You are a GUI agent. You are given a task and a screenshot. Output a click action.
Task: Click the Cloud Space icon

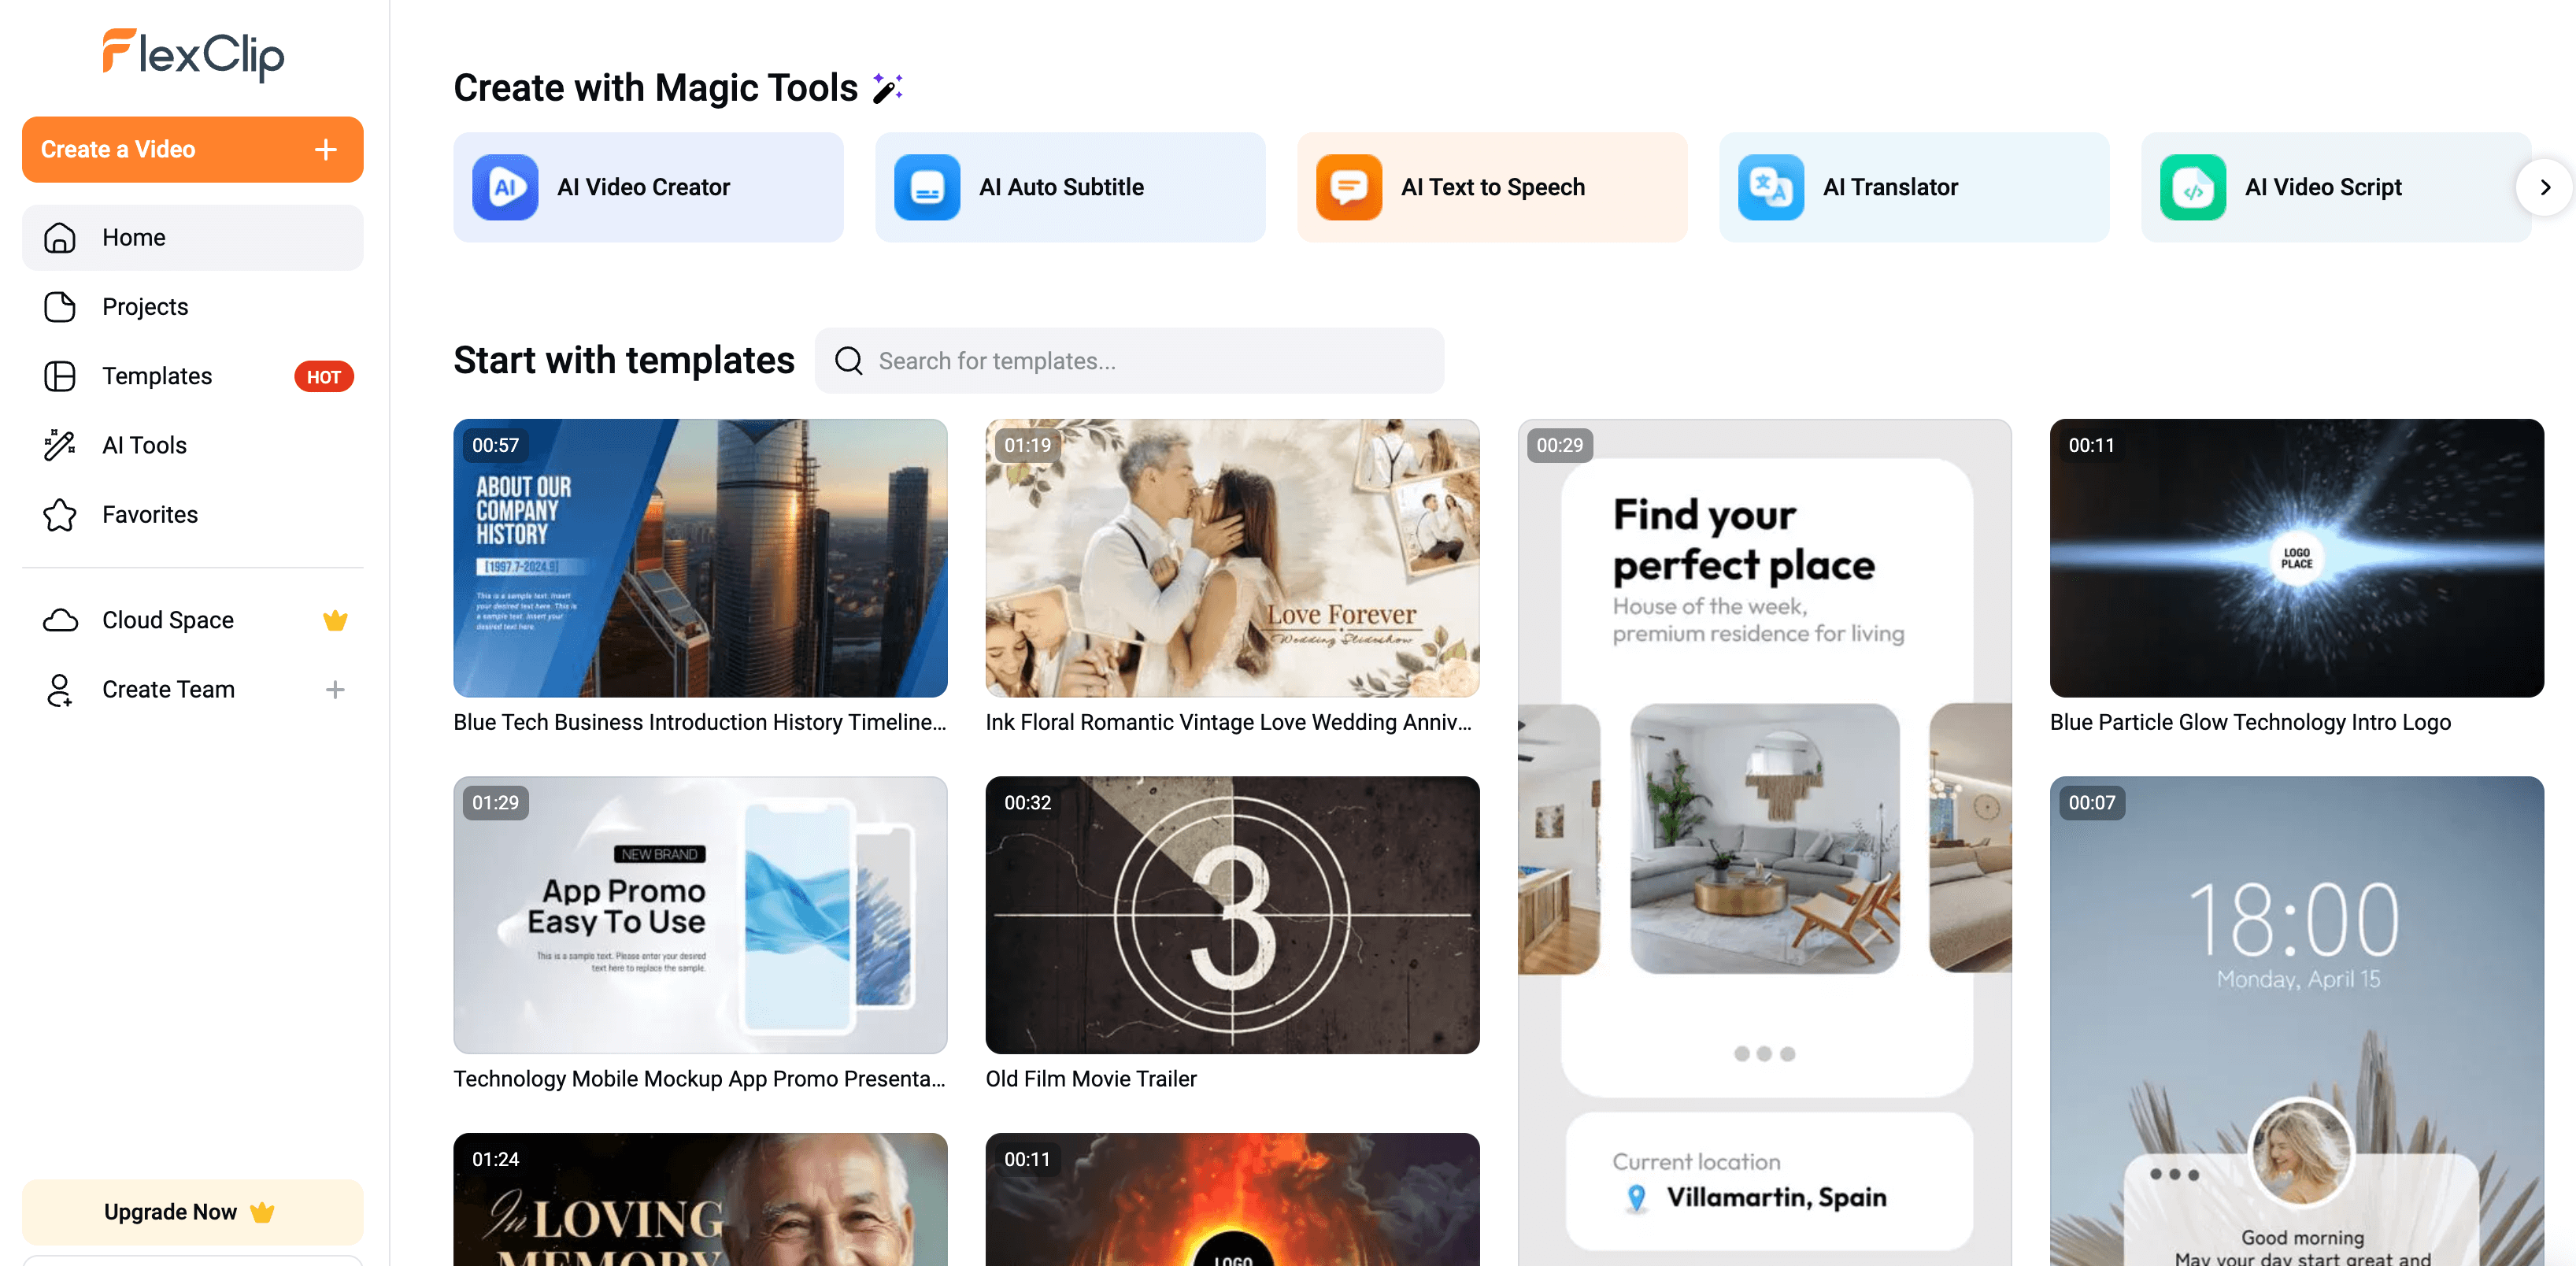(61, 619)
